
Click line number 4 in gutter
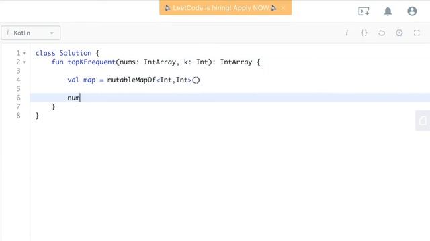pos(18,80)
